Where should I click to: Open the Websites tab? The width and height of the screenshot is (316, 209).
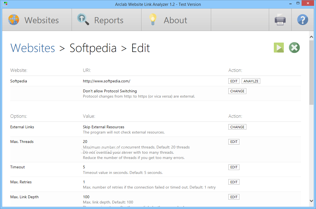(x=37, y=20)
